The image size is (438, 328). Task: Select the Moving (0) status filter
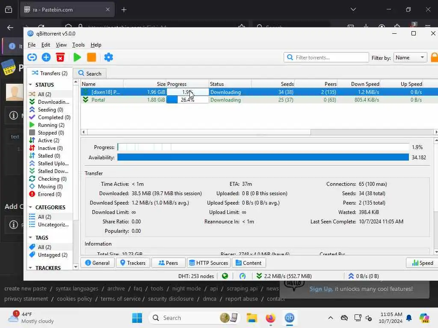[50, 186]
